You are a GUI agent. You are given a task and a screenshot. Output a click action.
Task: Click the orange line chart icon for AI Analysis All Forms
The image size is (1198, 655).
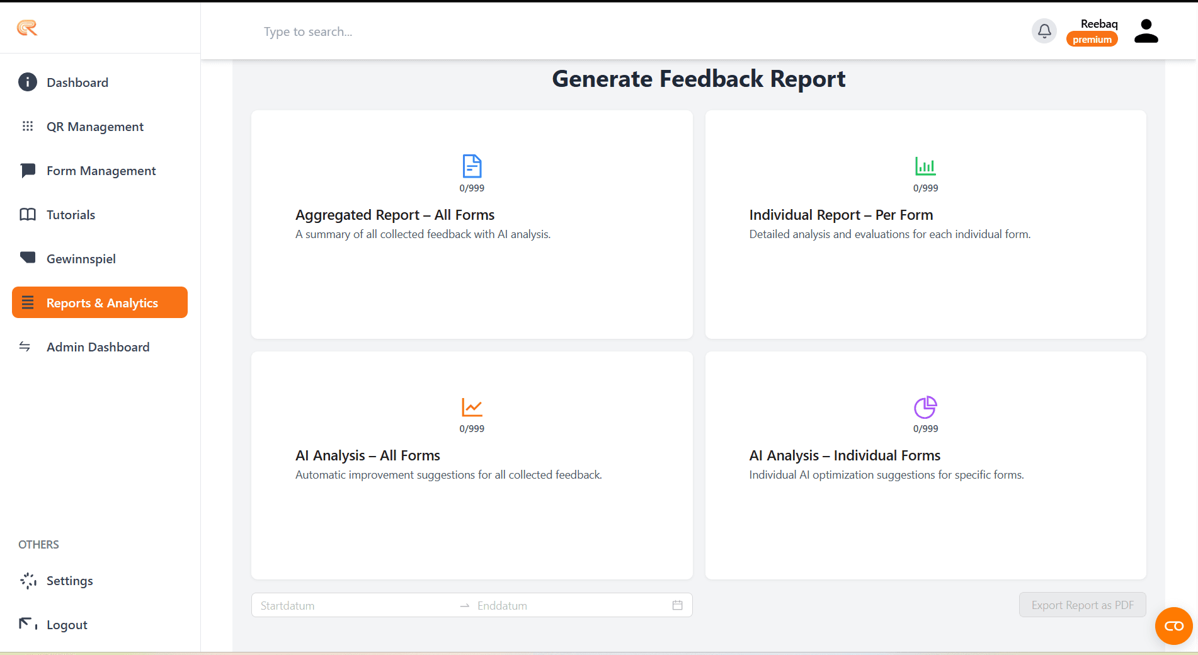coord(472,407)
